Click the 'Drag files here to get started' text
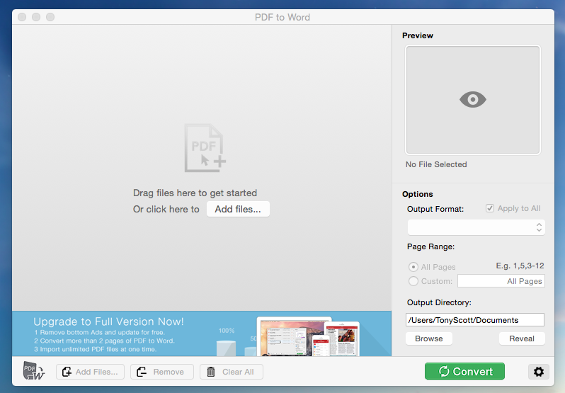The width and height of the screenshot is (565, 393). click(195, 193)
